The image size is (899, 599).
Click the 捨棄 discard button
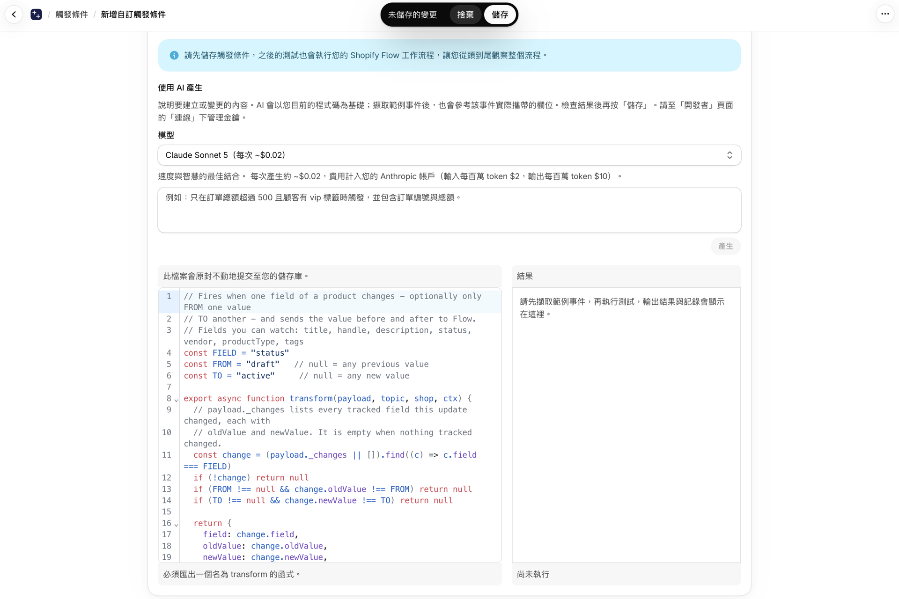click(465, 15)
